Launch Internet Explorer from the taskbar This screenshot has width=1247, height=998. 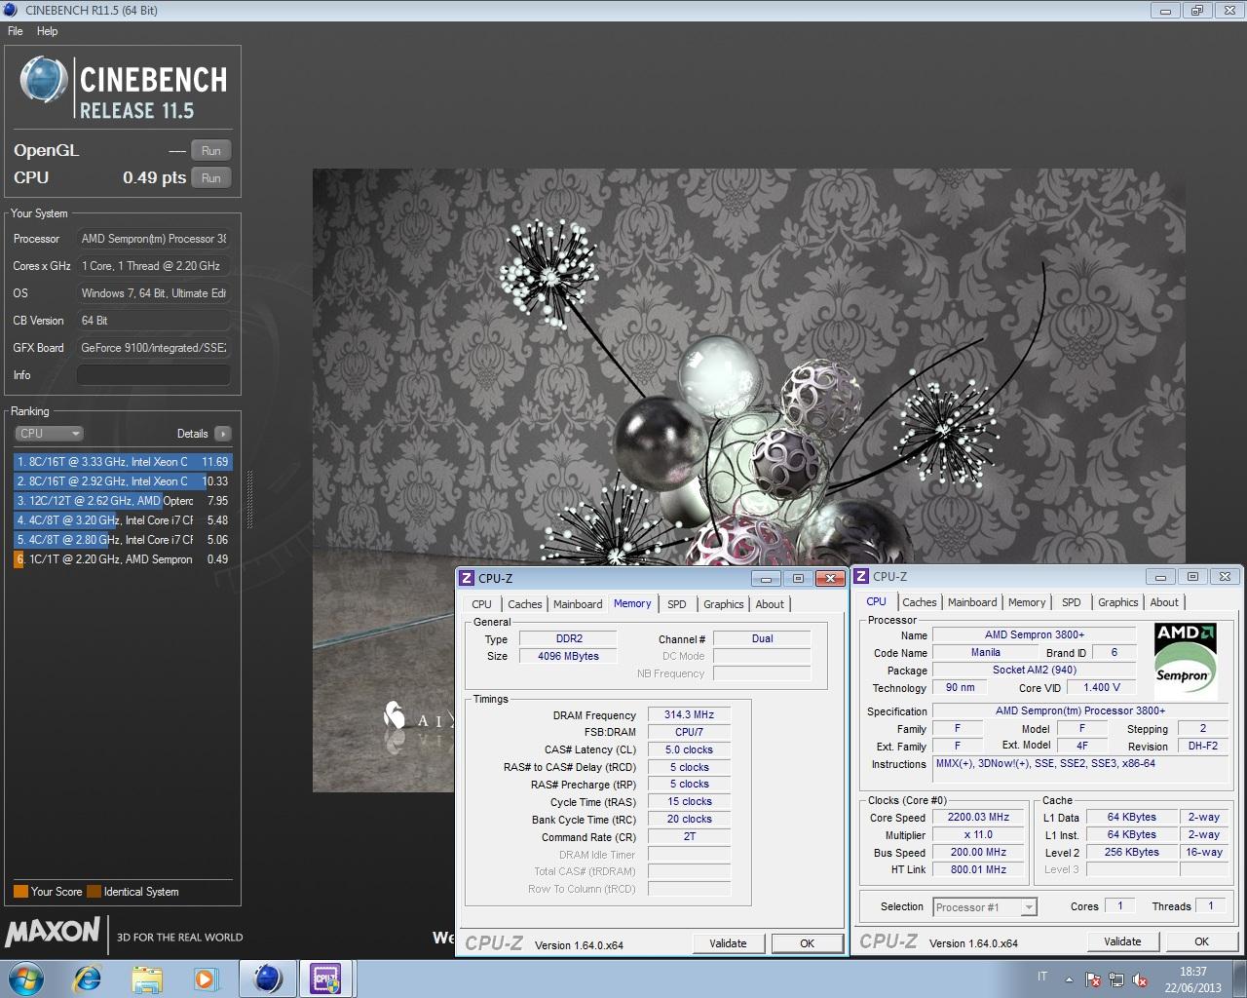coord(88,979)
